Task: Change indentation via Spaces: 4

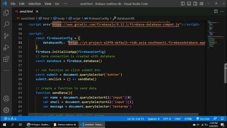Action: point(154,119)
